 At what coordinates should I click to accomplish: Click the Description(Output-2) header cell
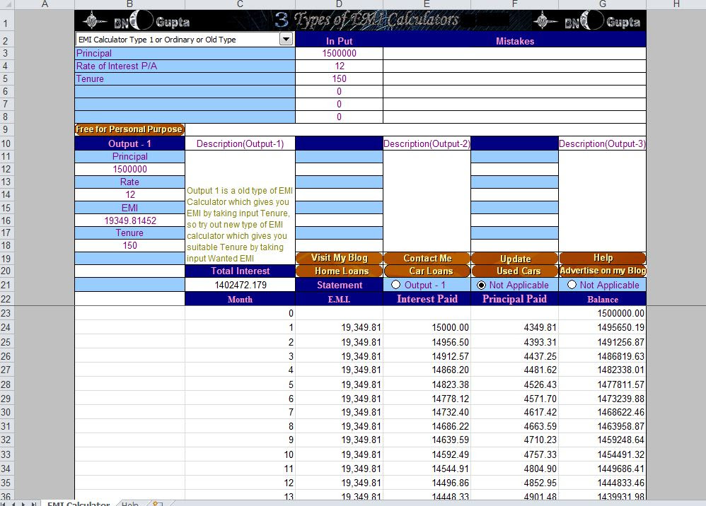427,144
